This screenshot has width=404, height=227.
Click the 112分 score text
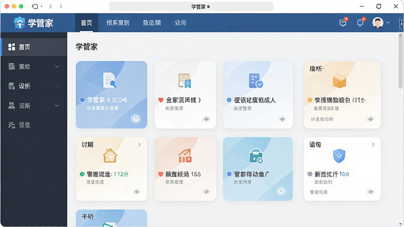[121, 174]
